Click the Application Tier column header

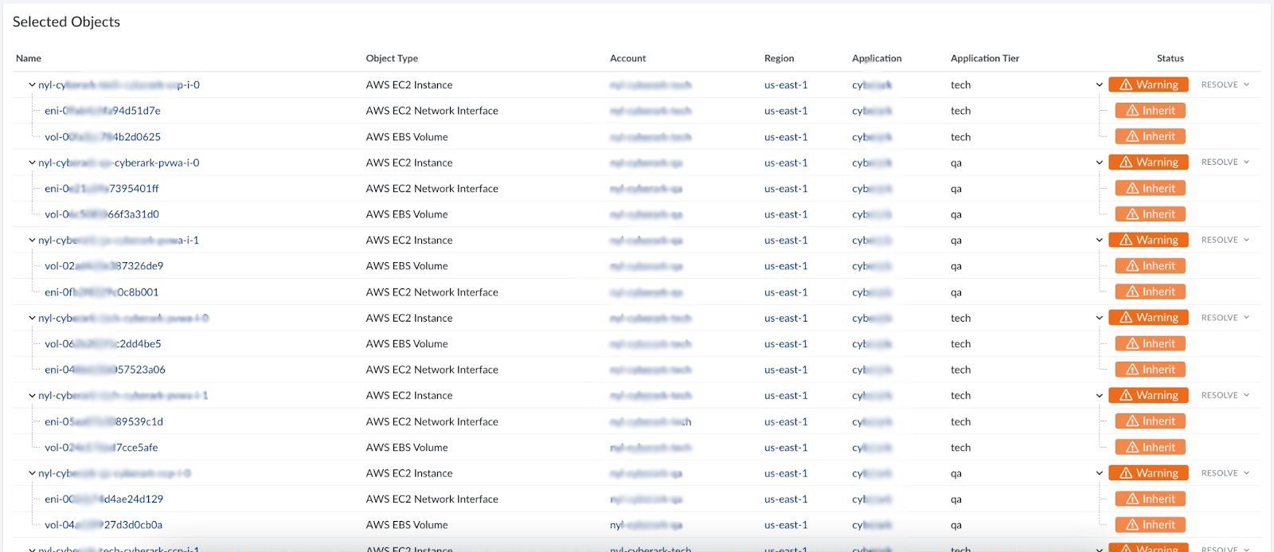point(985,58)
